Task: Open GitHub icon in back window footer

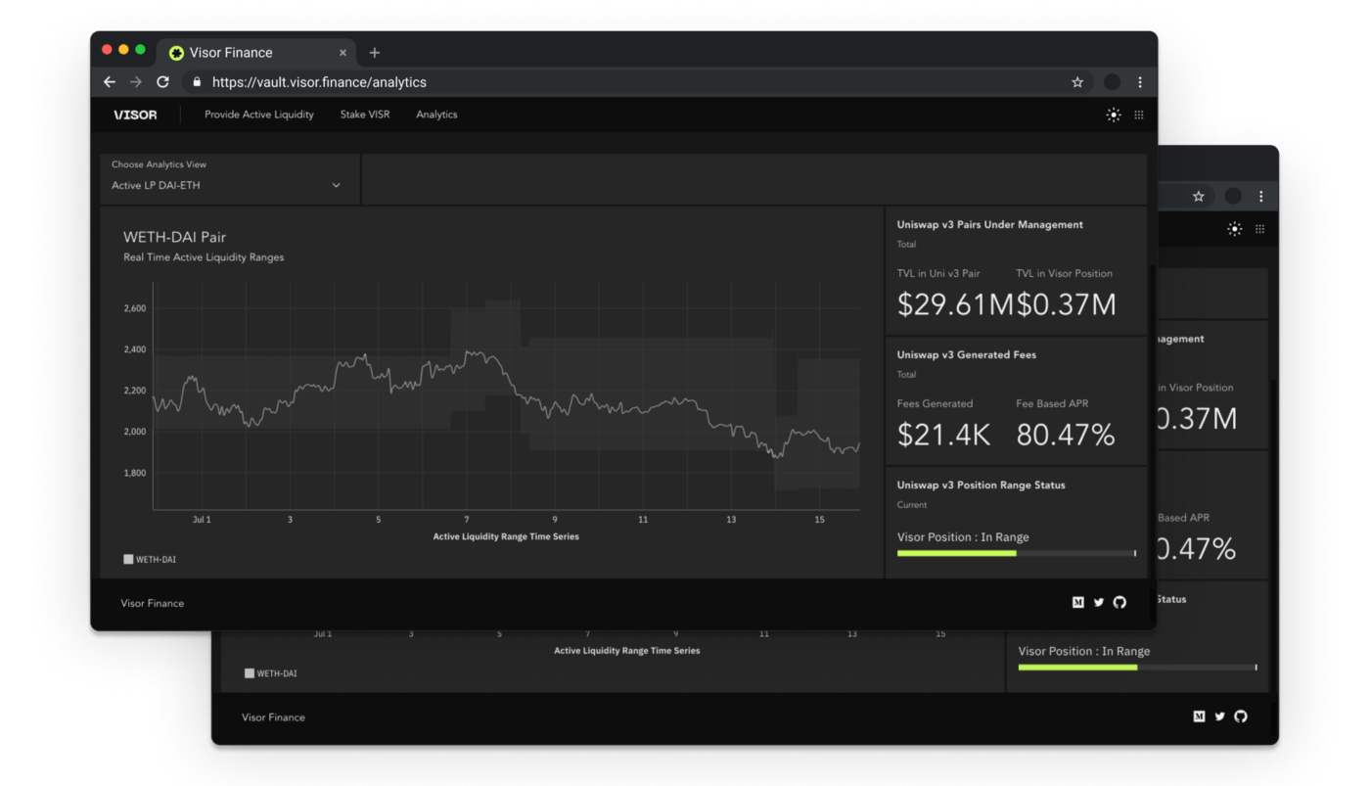Action: pyautogui.click(x=1241, y=717)
